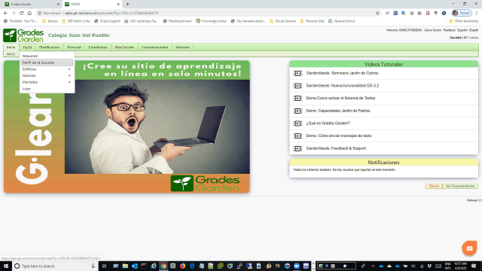Open the Comunicaciones menu
This screenshot has width=482, height=271.
pyautogui.click(x=155, y=47)
